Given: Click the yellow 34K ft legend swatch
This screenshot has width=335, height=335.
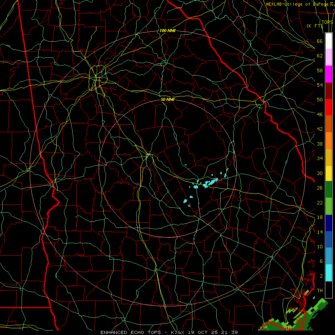Looking at the screenshot, I should tap(329, 173).
